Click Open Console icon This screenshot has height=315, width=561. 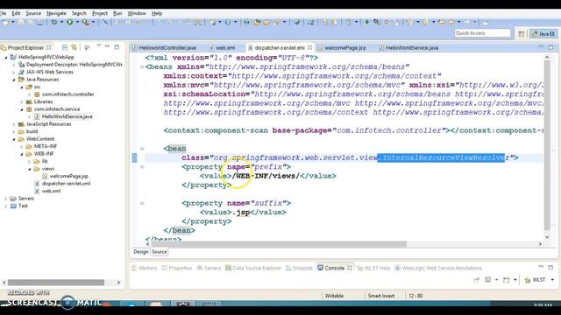coord(506,280)
